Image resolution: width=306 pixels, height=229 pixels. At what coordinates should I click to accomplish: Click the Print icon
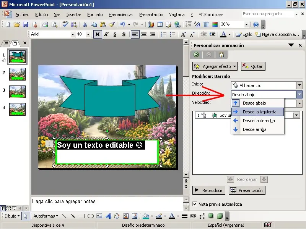(45, 24)
